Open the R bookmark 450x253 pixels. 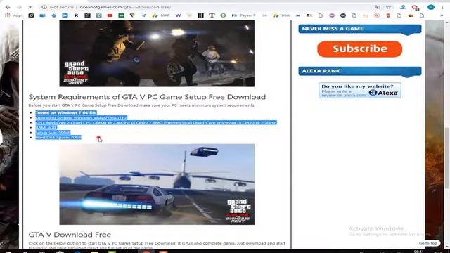coord(76,15)
